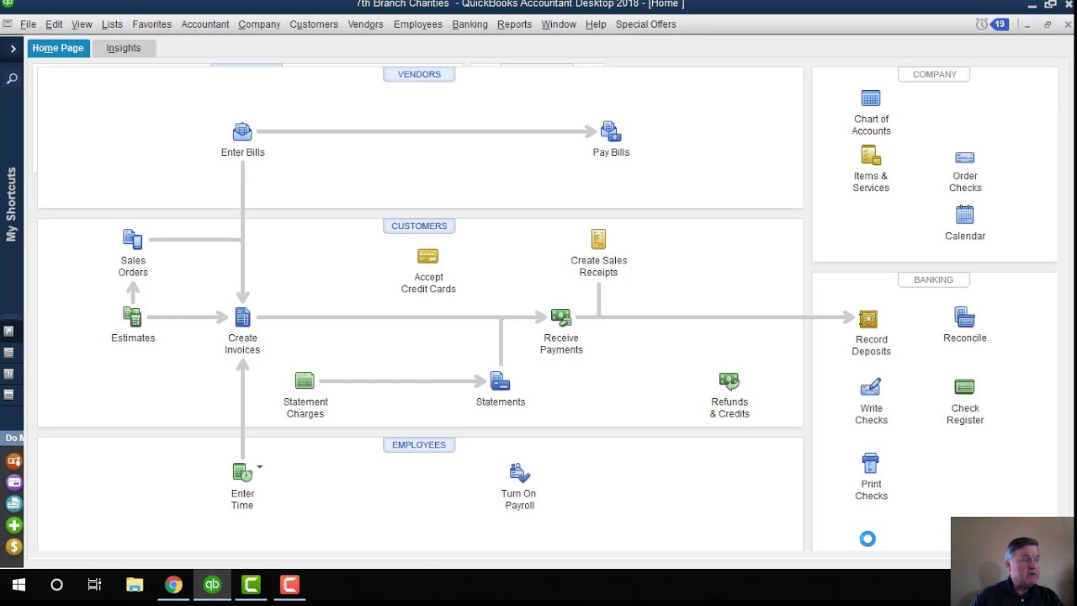Select Turn On Payroll icon
1077x606 pixels.
click(x=519, y=473)
